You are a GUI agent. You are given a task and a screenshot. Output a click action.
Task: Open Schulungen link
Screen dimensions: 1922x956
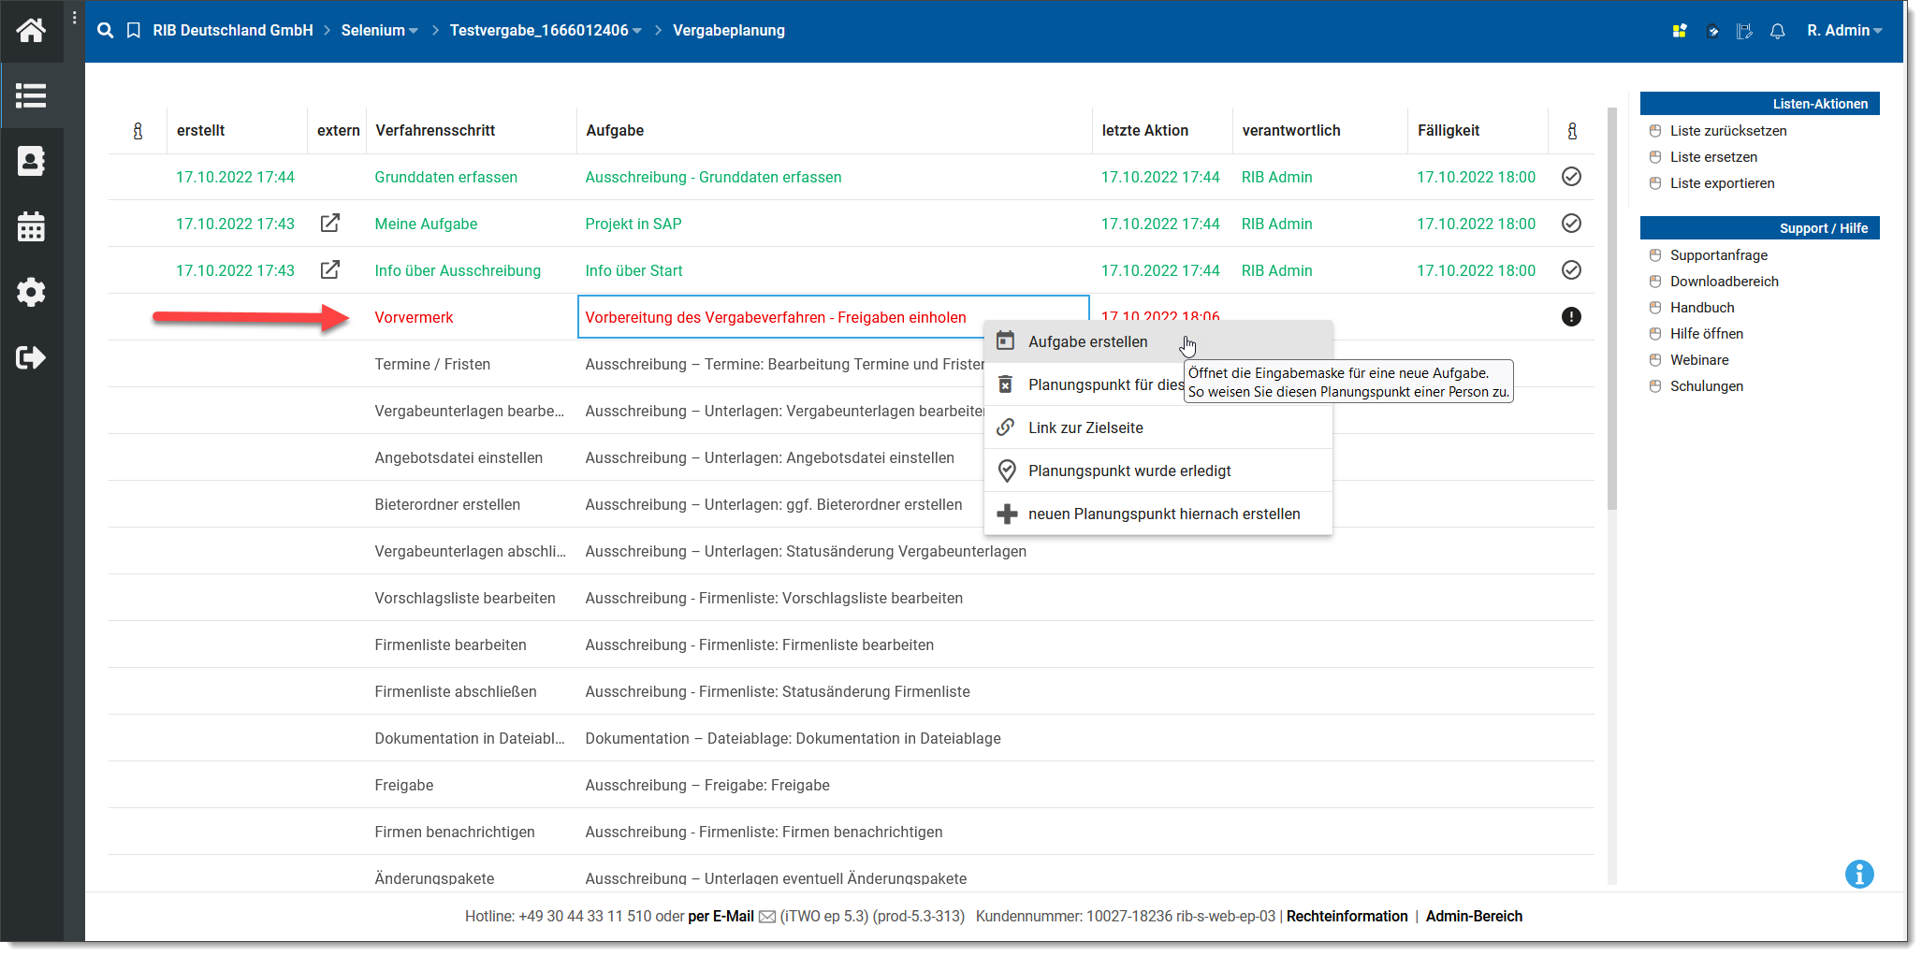1706,386
